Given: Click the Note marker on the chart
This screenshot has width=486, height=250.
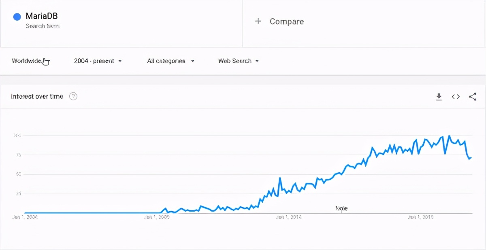Looking at the screenshot, I should (341, 209).
